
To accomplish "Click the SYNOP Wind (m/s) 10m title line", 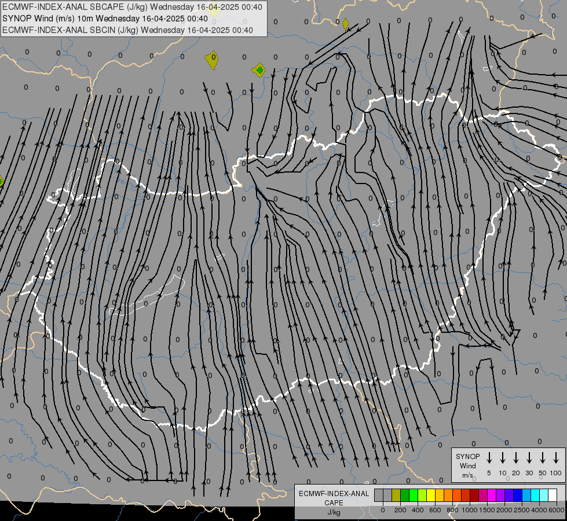I will (x=105, y=19).
